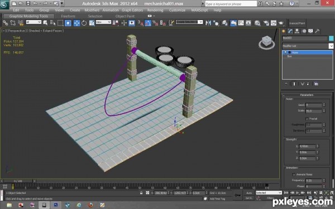Click the Mirror tool icon

pos(208,23)
